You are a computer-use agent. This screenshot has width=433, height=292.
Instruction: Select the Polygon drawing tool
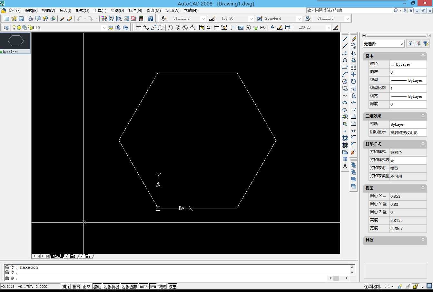(x=345, y=60)
